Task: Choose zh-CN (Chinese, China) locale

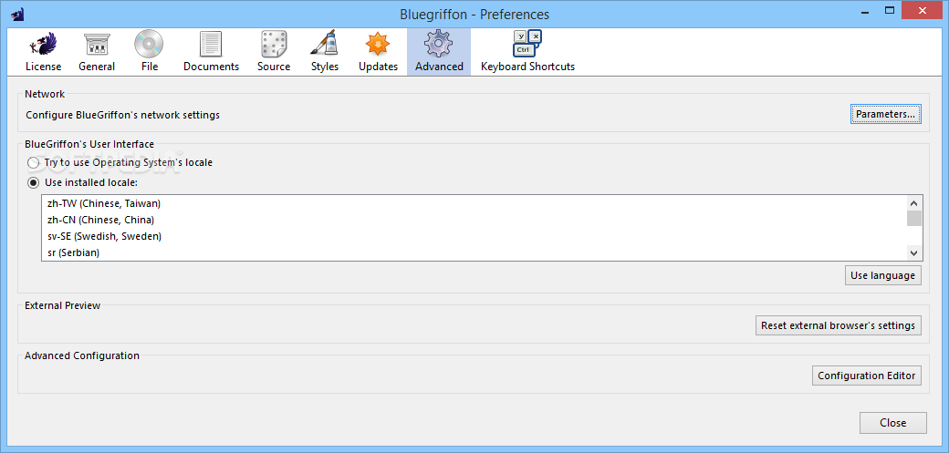Action: [474, 220]
